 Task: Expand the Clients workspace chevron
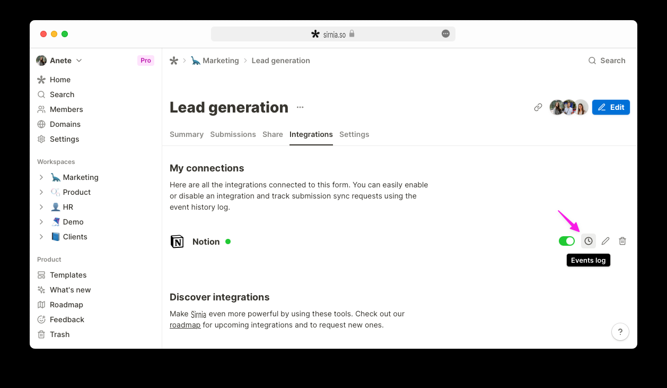coord(41,237)
